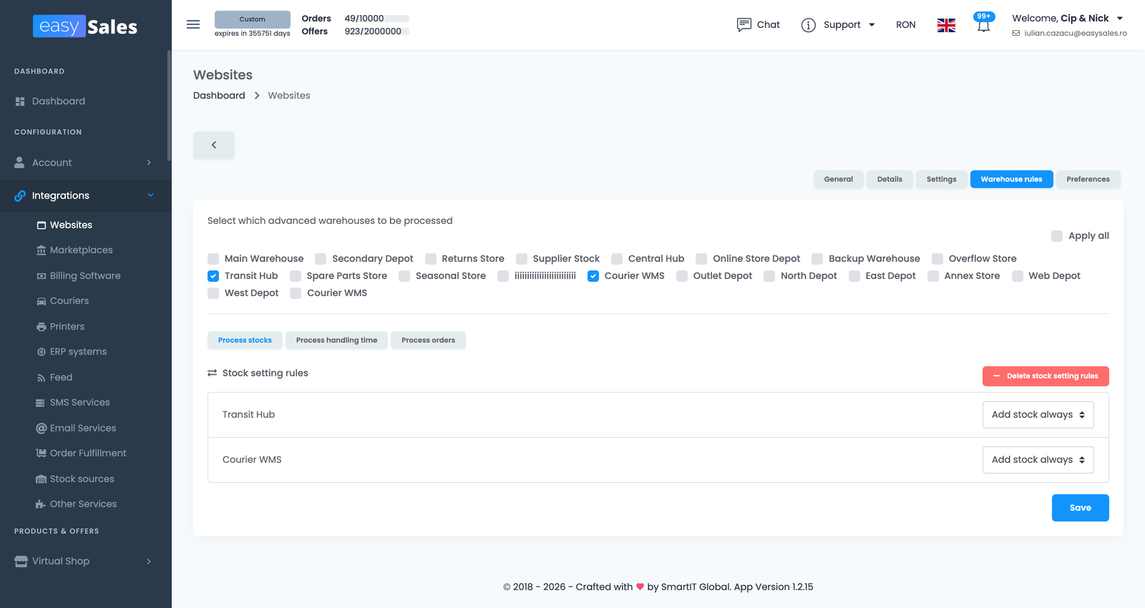The height and width of the screenshot is (608, 1145).
Task: Tick the Secondary Depot checkbox
Action: tap(321, 259)
